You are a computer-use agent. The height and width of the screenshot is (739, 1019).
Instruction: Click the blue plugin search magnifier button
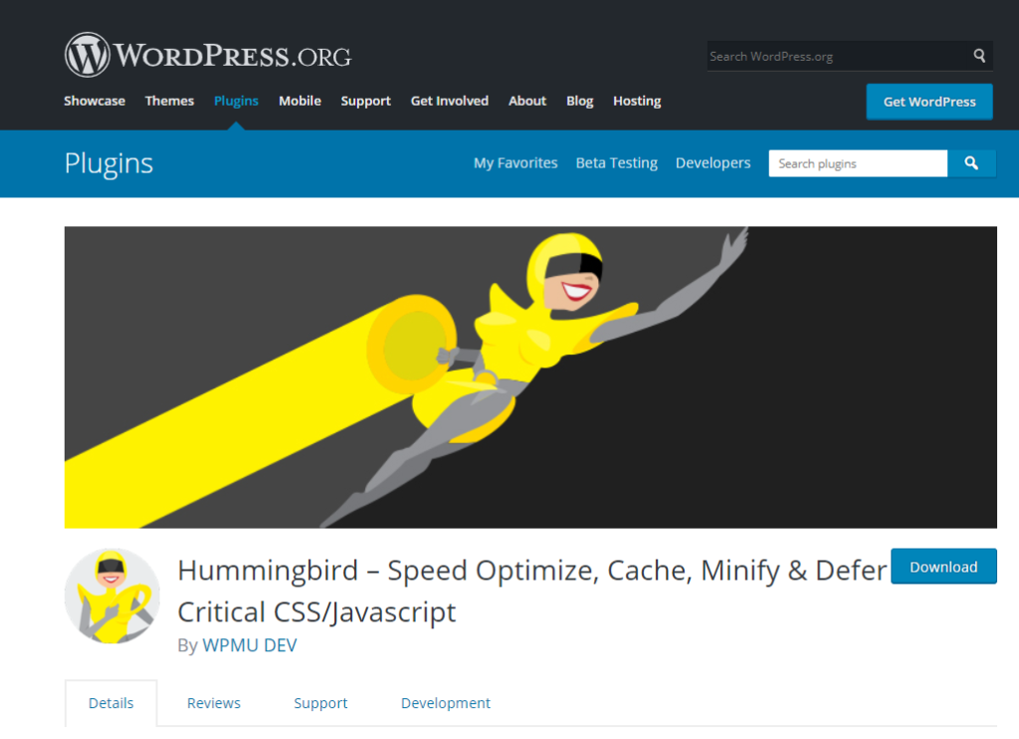(971, 163)
